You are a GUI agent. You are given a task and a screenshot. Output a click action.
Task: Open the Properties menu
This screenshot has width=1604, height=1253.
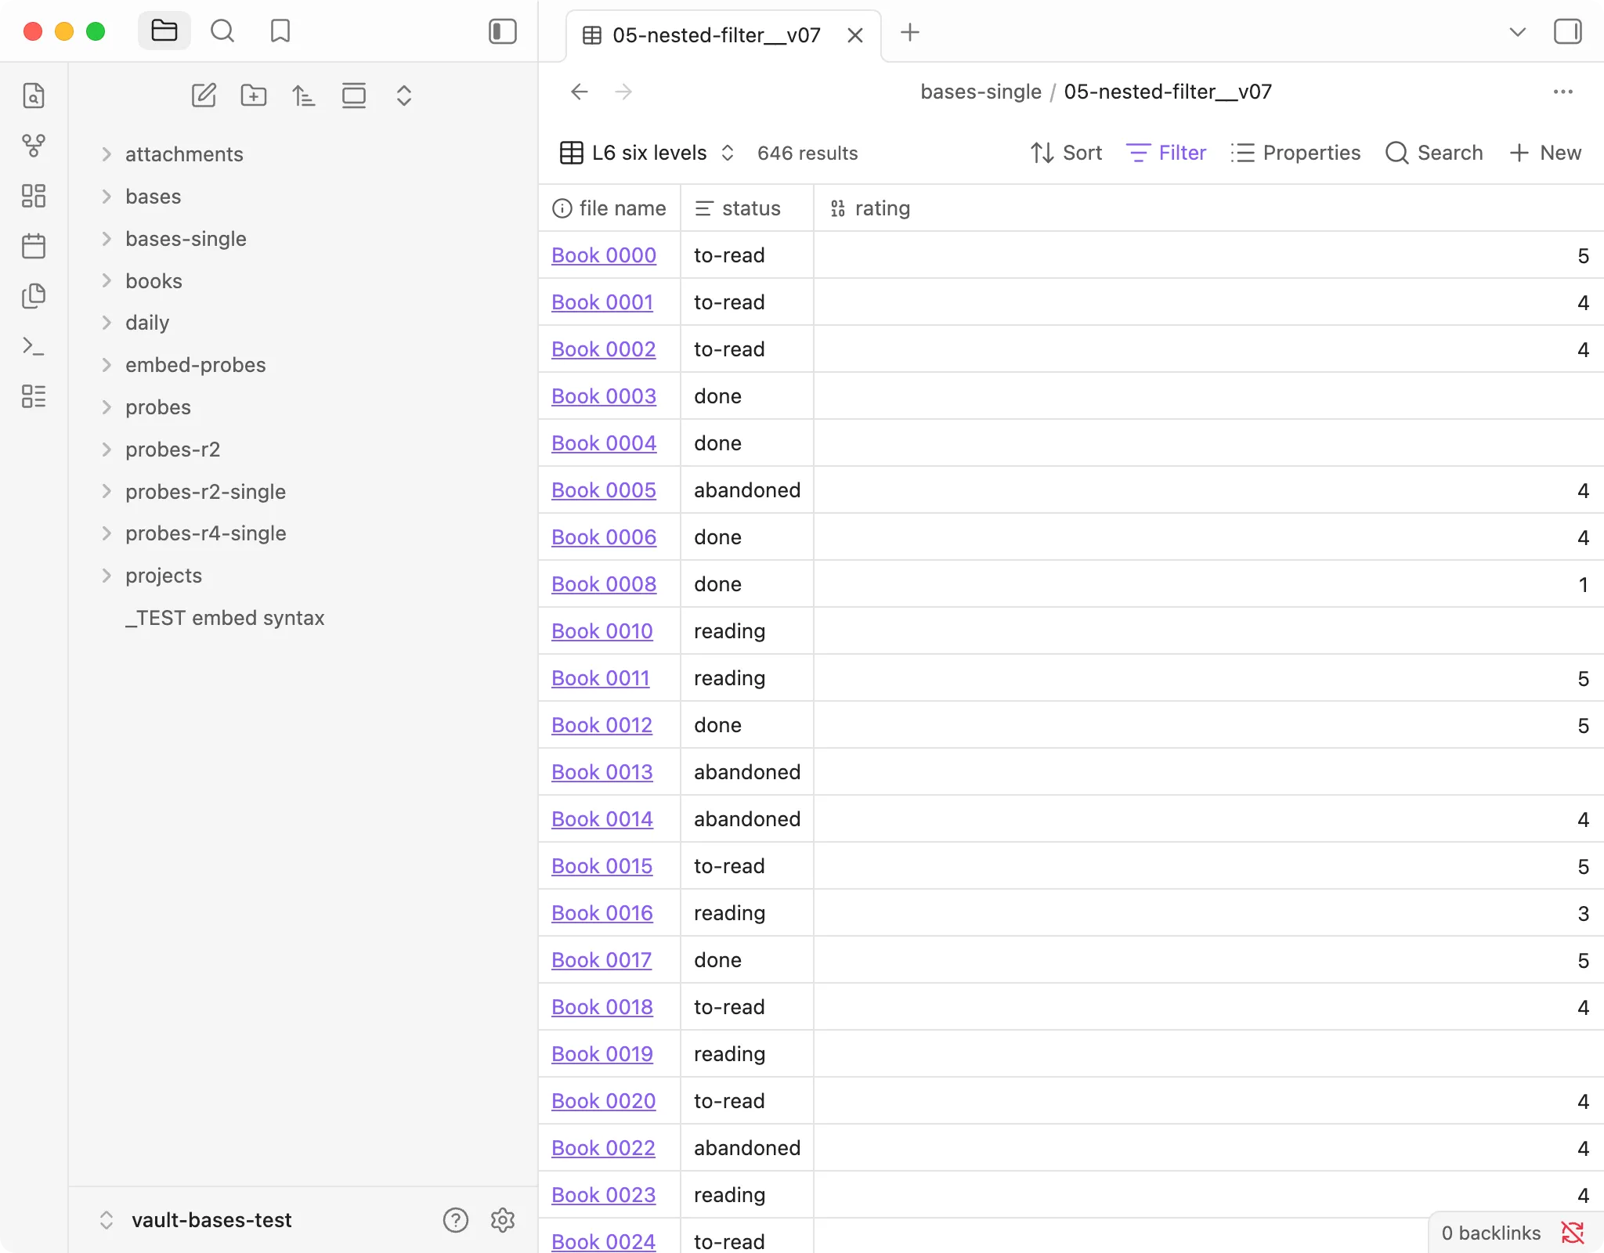tap(1296, 153)
